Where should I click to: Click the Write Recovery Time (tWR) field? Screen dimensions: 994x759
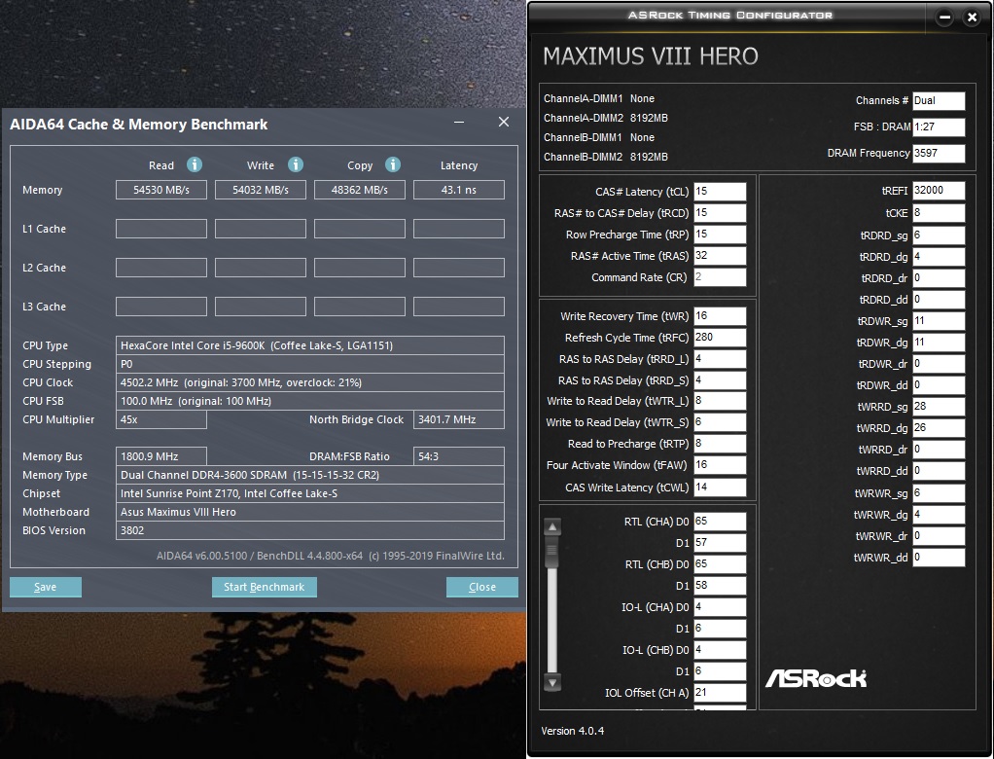coord(720,316)
